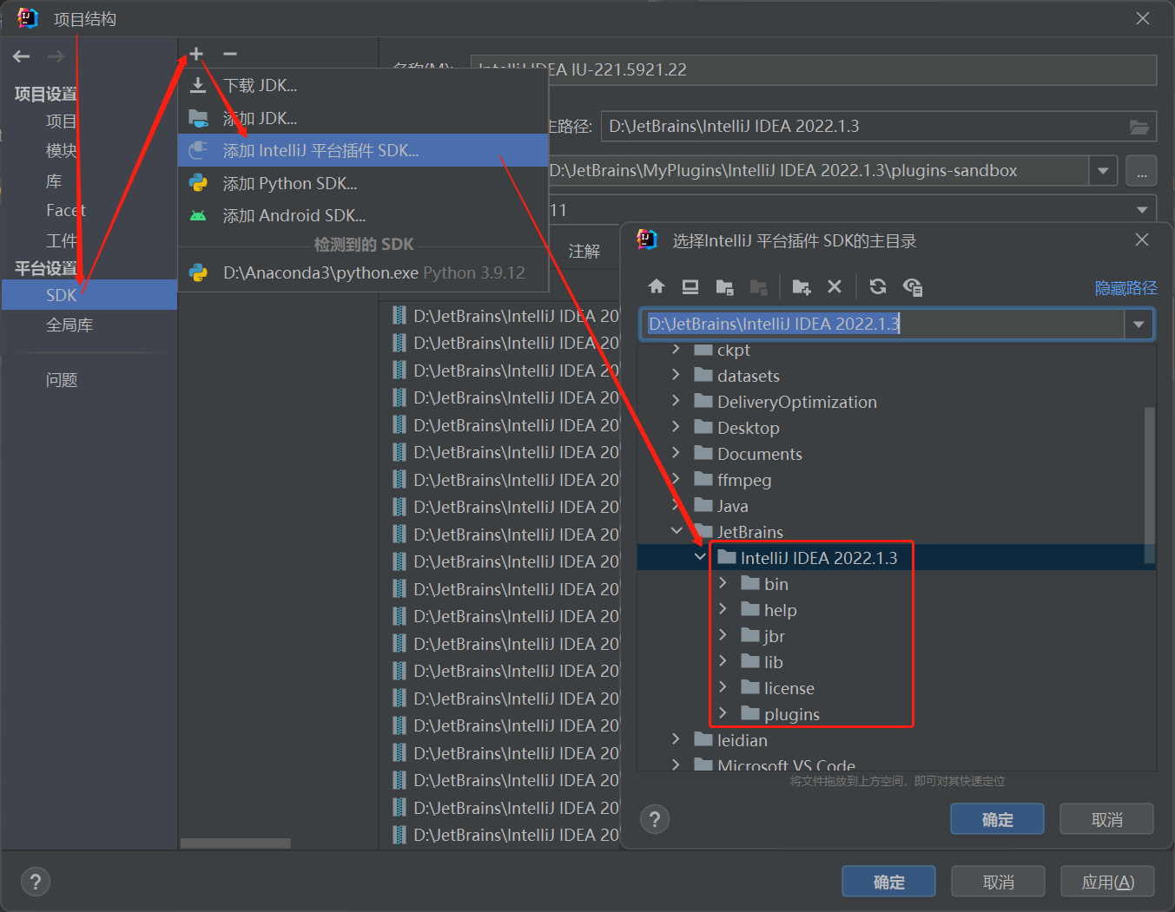This screenshot has height=912, width=1175.
Task: Select 问题 in the left sidebar
Action: pos(62,380)
